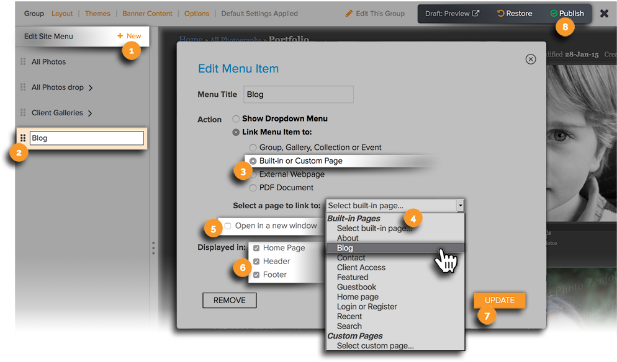Uncheck the Header display checkbox
This screenshot has width=617, height=362.
(256, 262)
